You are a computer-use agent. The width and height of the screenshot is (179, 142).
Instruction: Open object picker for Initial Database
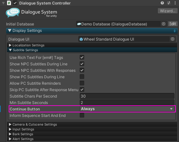point(164,24)
